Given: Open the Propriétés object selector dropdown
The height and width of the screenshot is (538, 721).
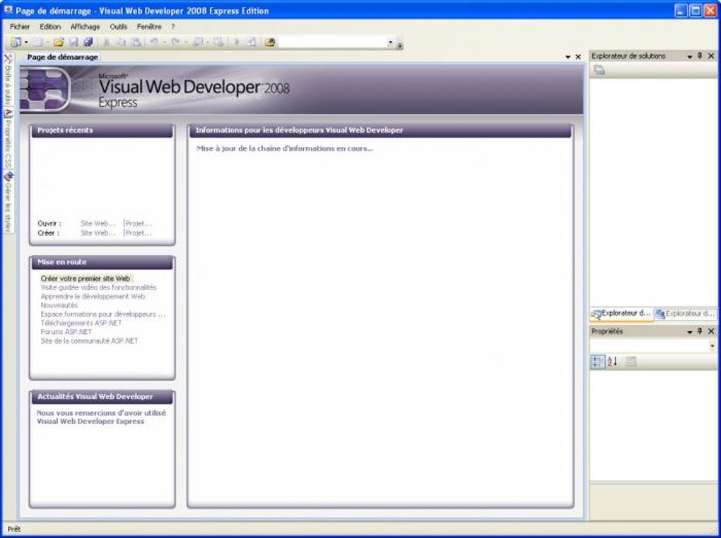Looking at the screenshot, I should pyautogui.click(x=712, y=345).
